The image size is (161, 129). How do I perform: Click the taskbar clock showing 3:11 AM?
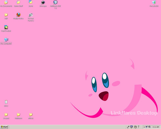pos(156,127)
